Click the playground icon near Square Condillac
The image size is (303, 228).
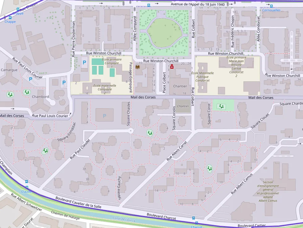click(x=45, y=151)
